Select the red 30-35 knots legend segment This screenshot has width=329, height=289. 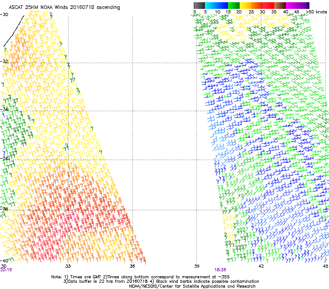click(x=269, y=5)
